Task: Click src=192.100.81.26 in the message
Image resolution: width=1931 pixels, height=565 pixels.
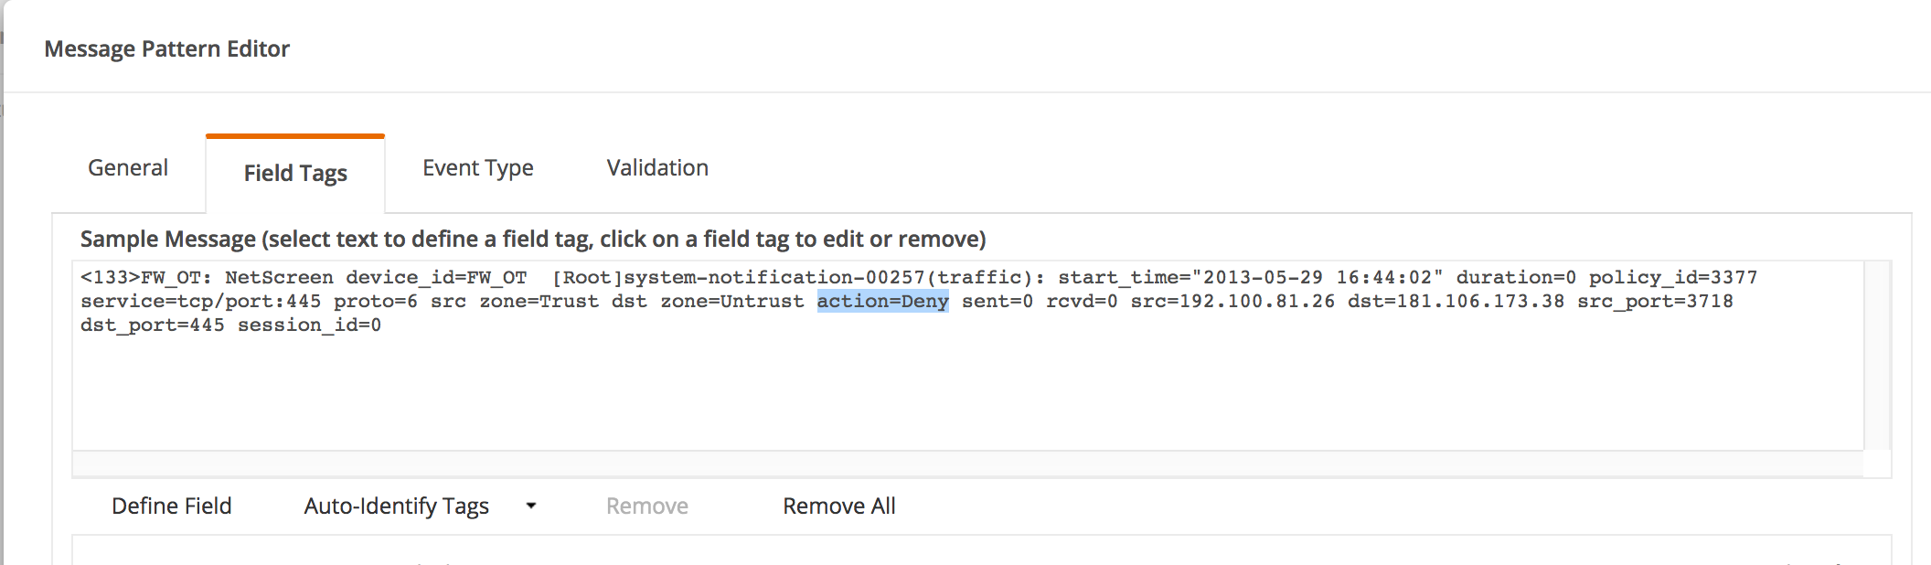Action: point(1232,302)
